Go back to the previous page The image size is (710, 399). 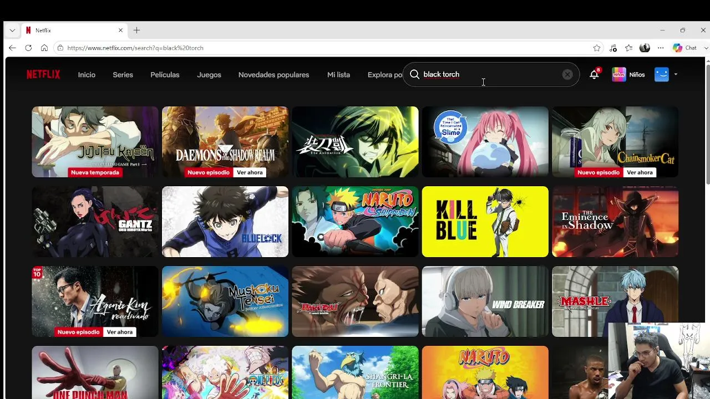coord(12,48)
